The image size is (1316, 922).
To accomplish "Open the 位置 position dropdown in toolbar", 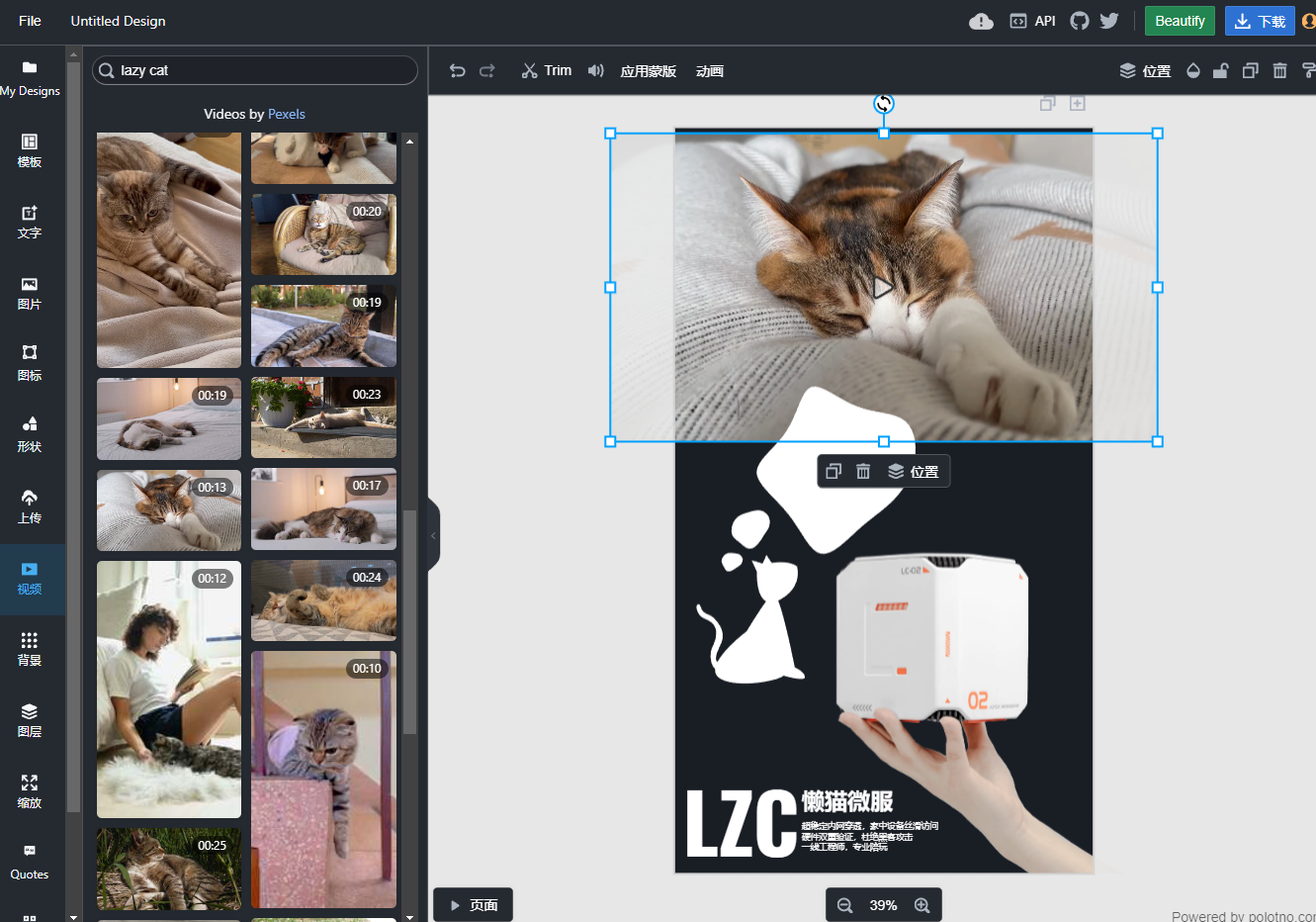I will pyautogui.click(x=1145, y=70).
